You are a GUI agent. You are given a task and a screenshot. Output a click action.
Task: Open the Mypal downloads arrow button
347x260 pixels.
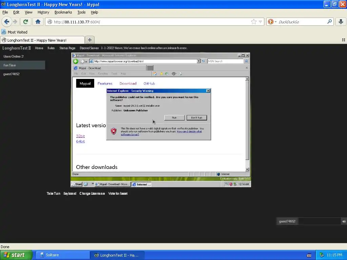pyautogui.click(x=341, y=22)
